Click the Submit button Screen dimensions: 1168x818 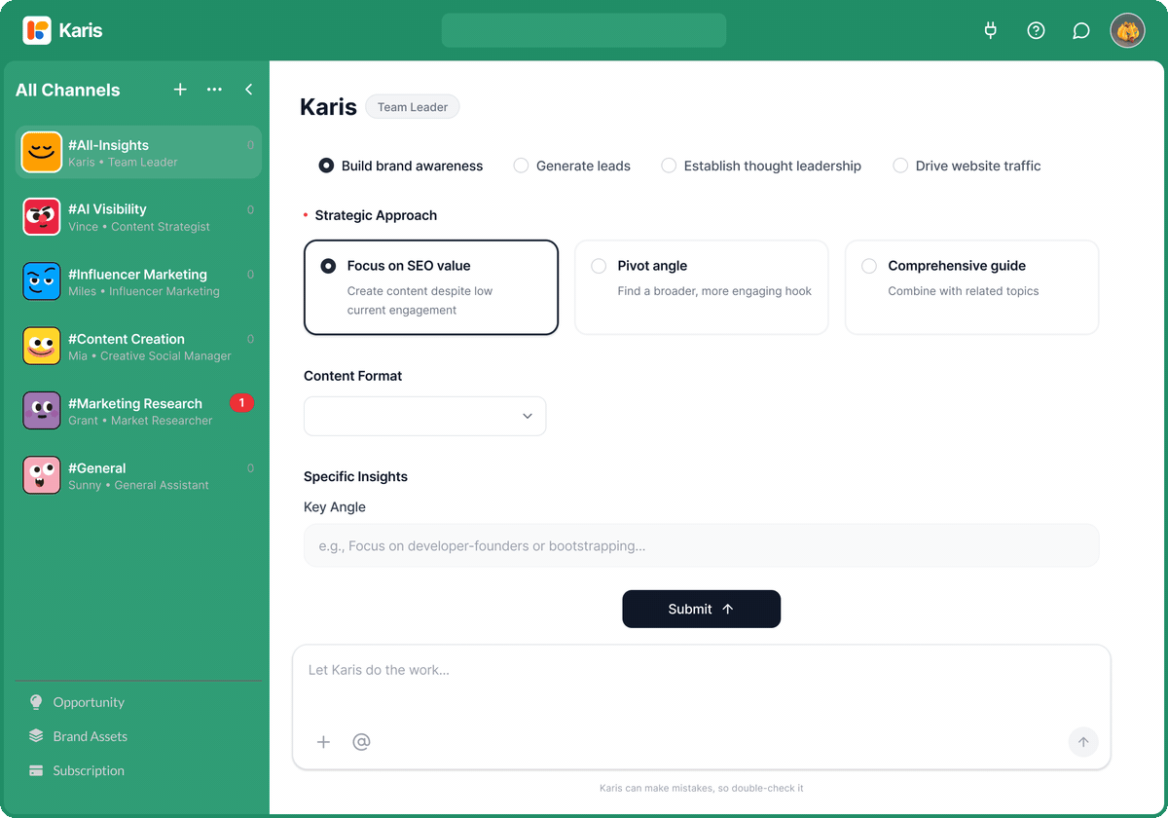[702, 609]
